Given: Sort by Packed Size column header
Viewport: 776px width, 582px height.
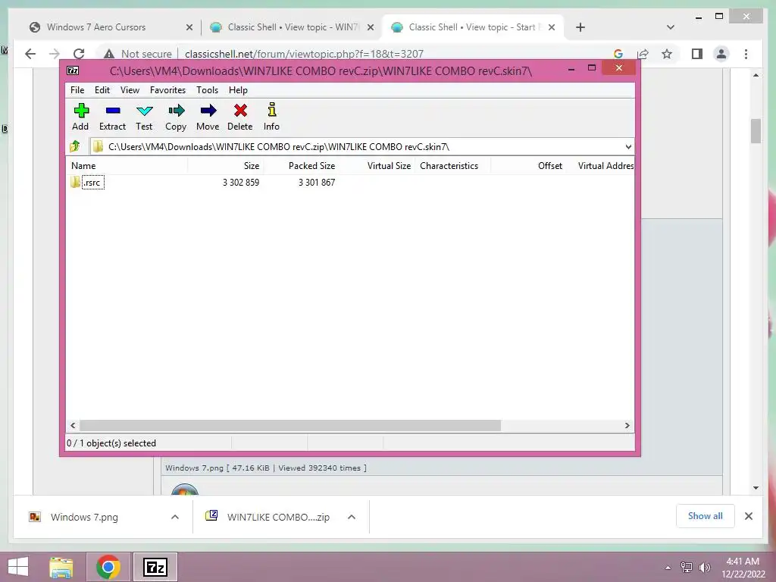Looking at the screenshot, I should (301, 166).
